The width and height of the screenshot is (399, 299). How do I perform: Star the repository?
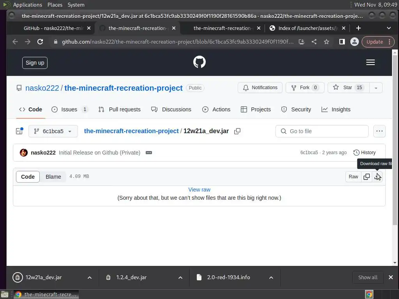(349, 88)
